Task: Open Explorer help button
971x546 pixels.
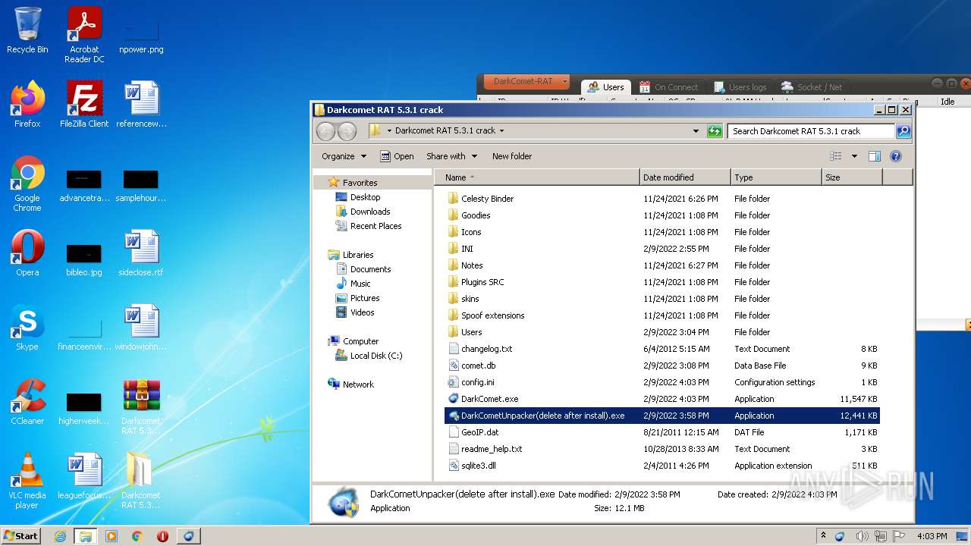Action: [895, 156]
